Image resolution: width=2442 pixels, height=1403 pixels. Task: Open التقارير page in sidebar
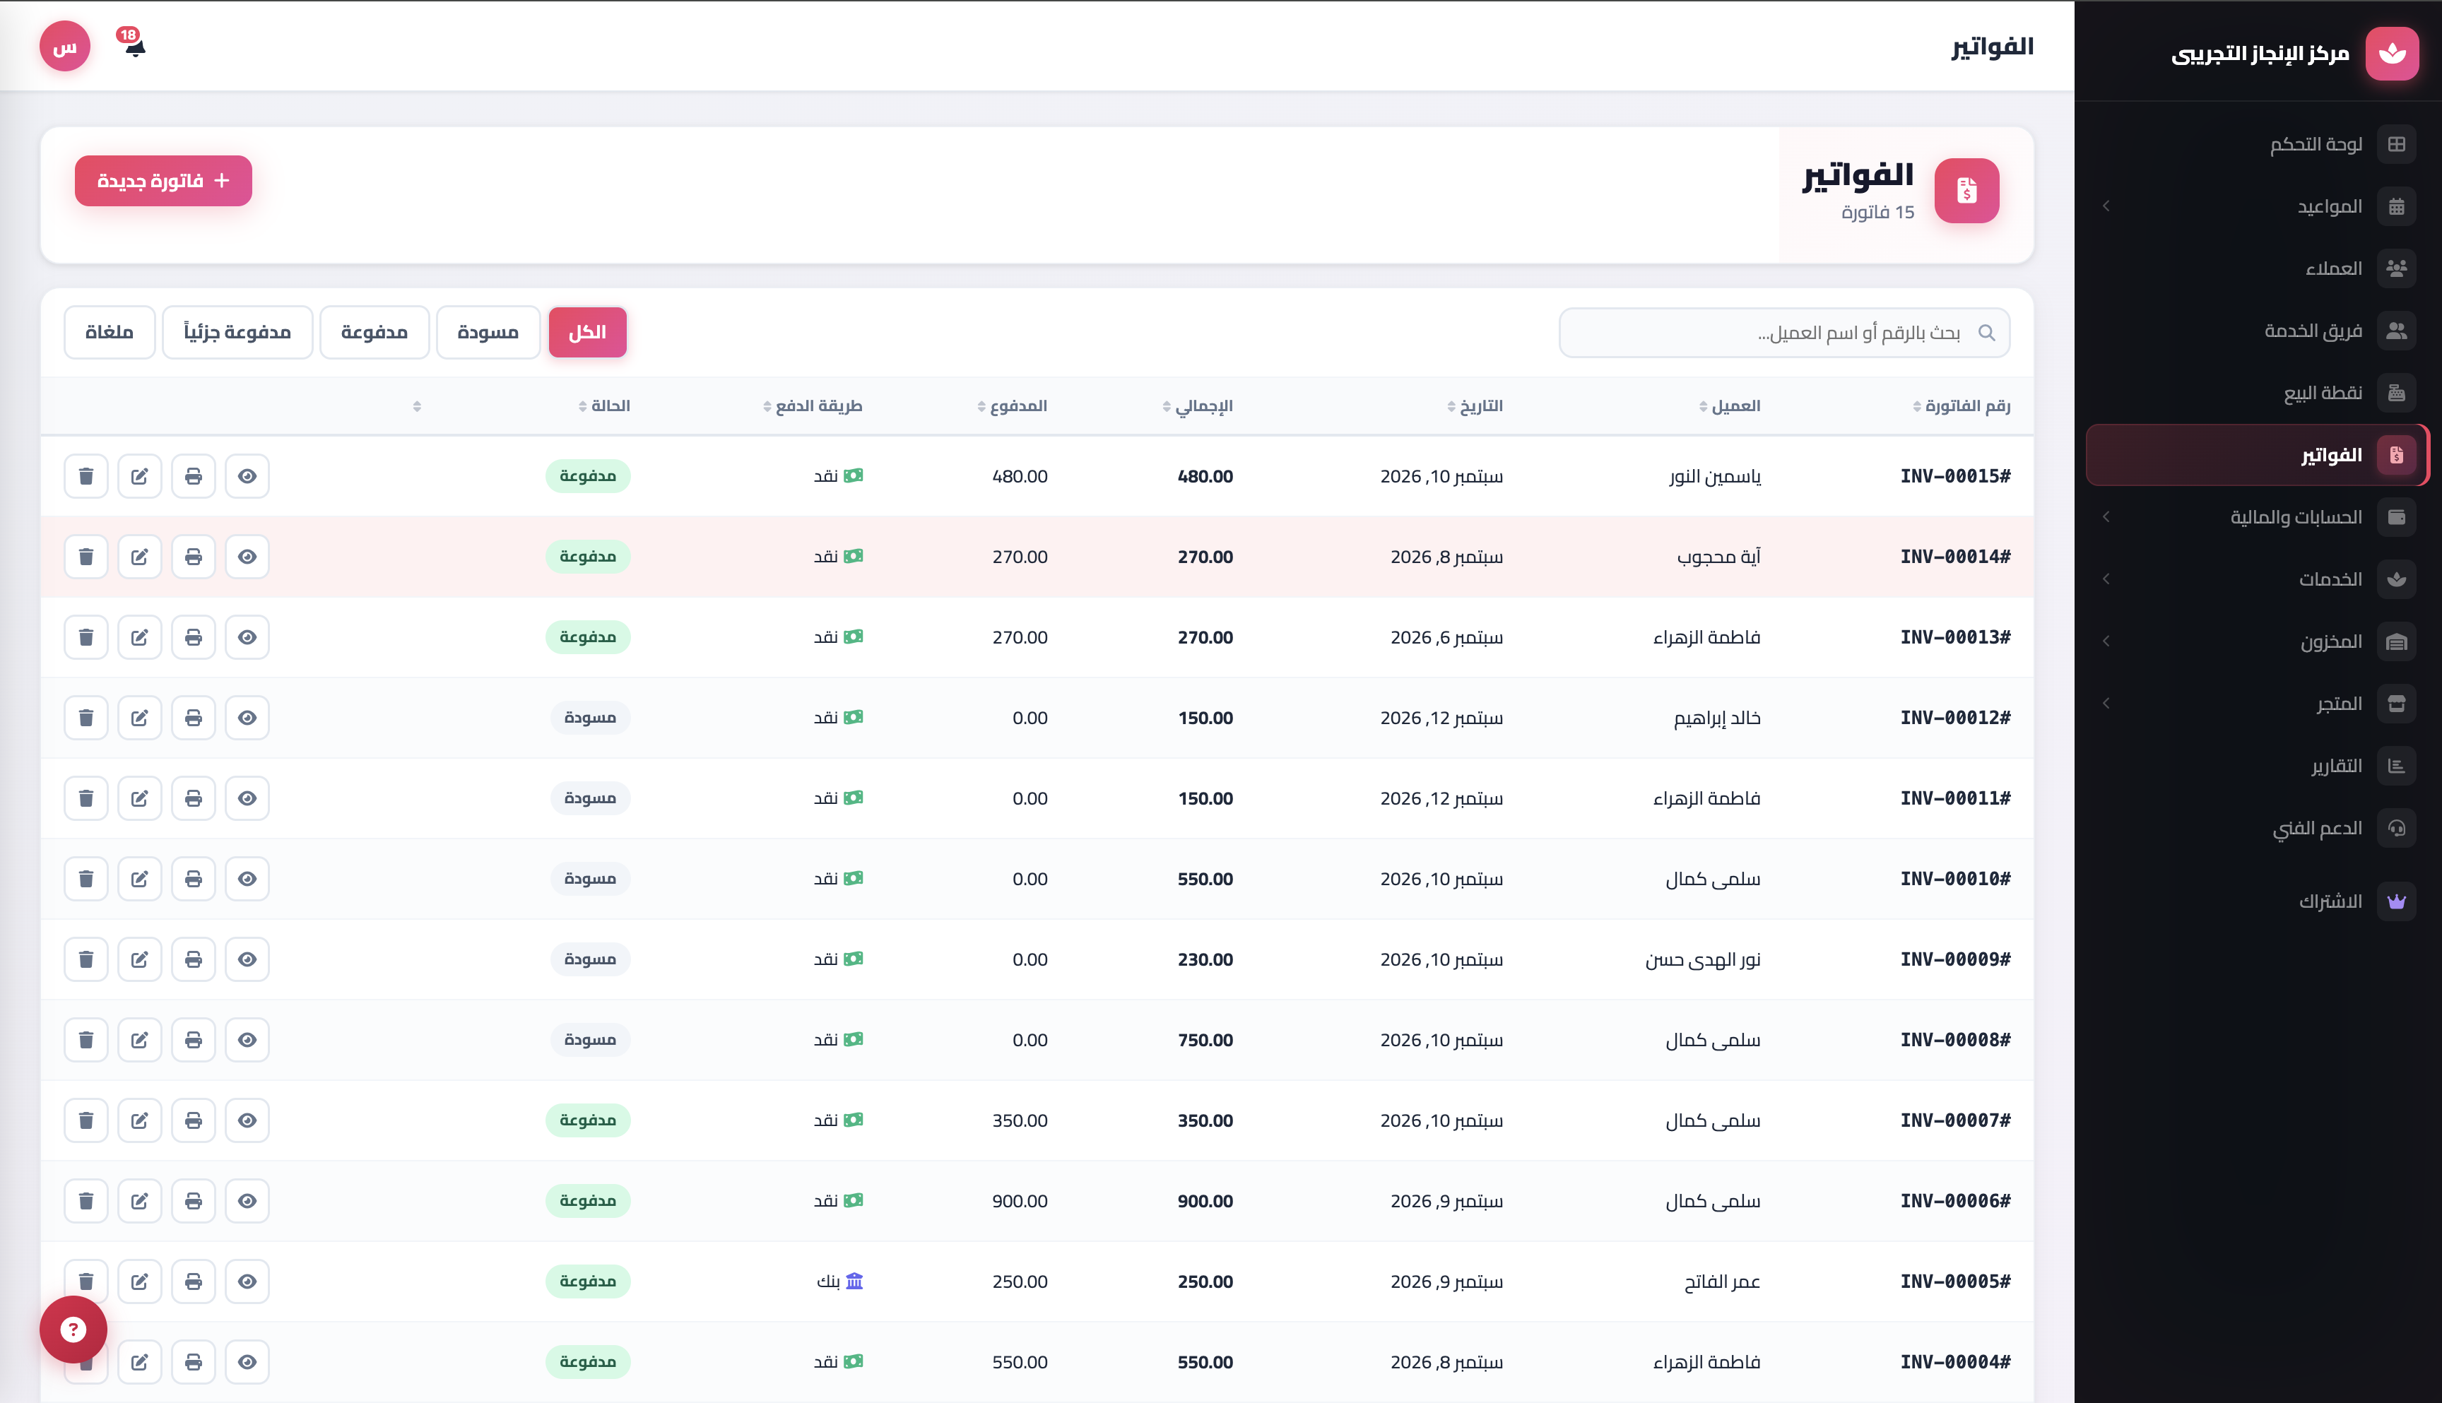coord(2257,766)
